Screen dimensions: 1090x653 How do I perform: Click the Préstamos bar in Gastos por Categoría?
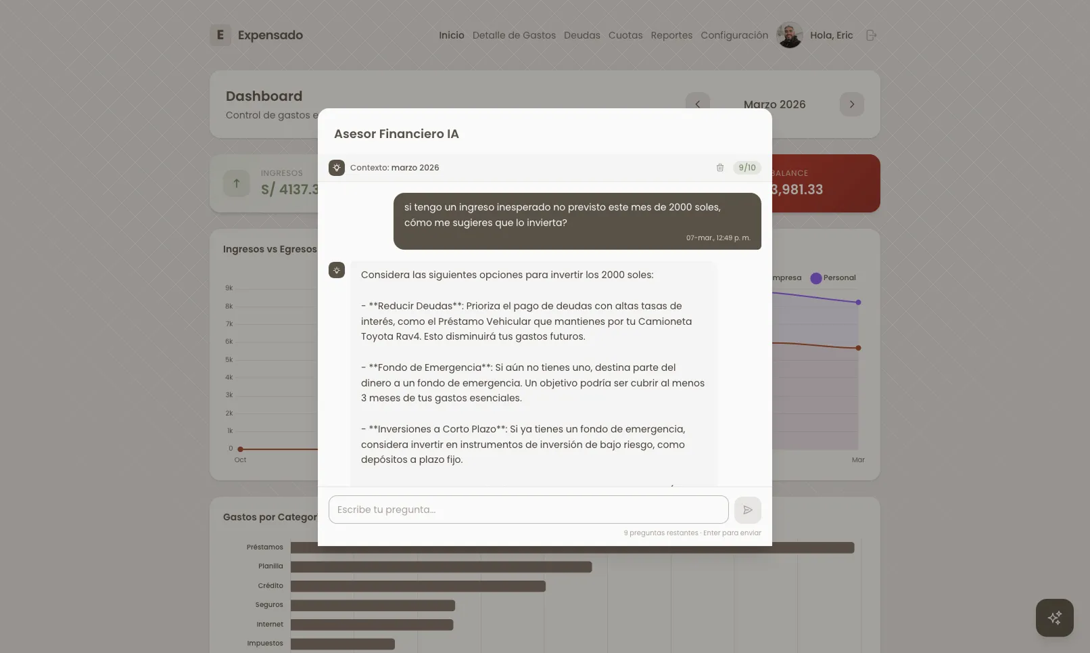pos(571,547)
